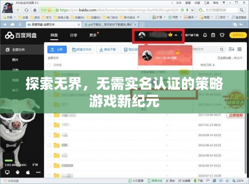Reload the page with the refresh icon
Image resolution: width=249 pixels, height=184 pixels.
pos(26,10)
